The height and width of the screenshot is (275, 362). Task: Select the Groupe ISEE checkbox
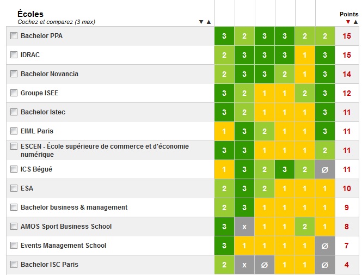tap(14, 93)
